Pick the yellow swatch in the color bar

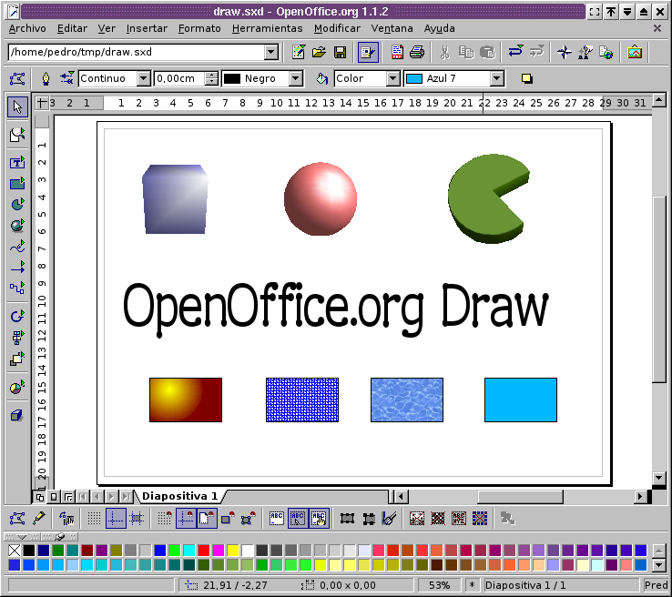[x=232, y=551]
